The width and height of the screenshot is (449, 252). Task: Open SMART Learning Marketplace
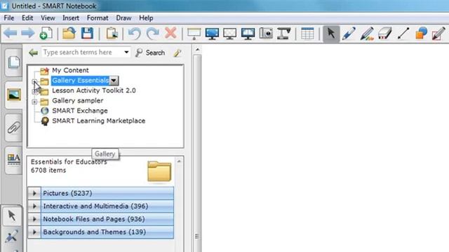pos(98,121)
